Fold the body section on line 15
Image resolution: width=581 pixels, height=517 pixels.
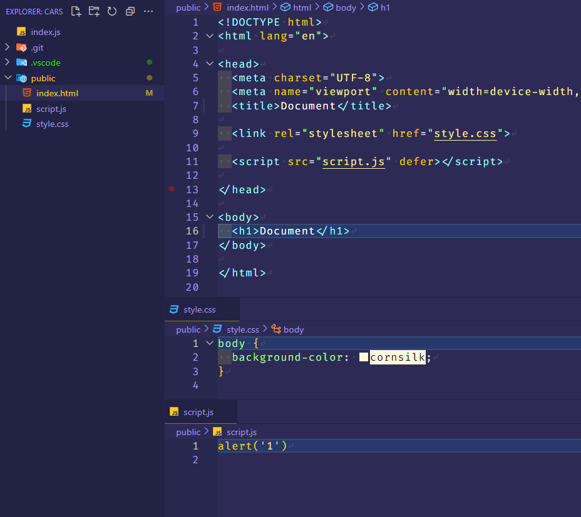tap(210, 217)
